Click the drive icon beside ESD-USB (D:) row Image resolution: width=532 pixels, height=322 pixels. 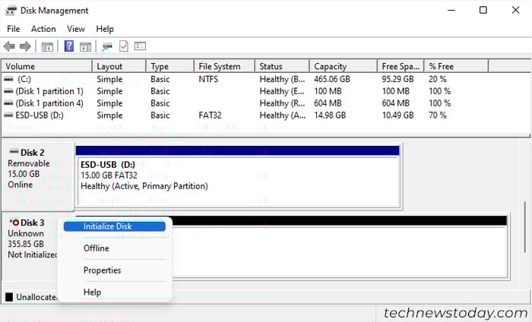8,115
